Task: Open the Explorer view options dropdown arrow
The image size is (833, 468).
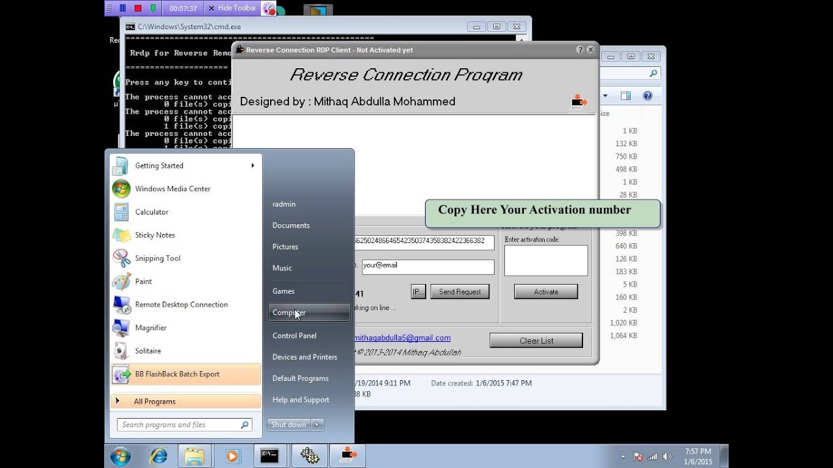Action: [x=605, y=96]
